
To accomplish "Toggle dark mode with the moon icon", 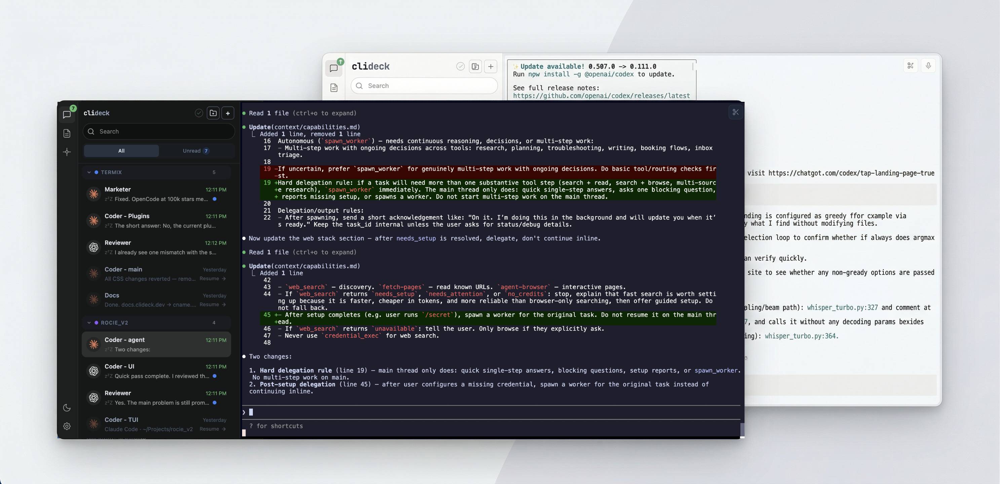I will pyautogui.click(x=67, y=408).
